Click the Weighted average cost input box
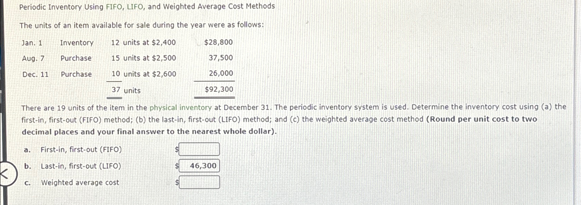The height and width of the screenshot is (205, 581). [x=200, y=182]
